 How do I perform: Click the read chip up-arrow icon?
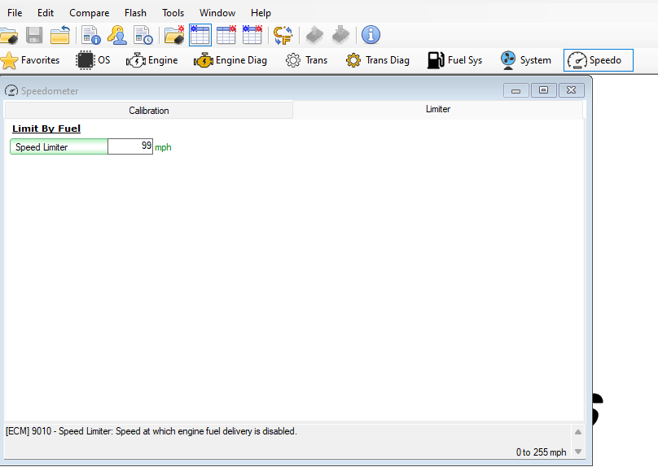314,35
